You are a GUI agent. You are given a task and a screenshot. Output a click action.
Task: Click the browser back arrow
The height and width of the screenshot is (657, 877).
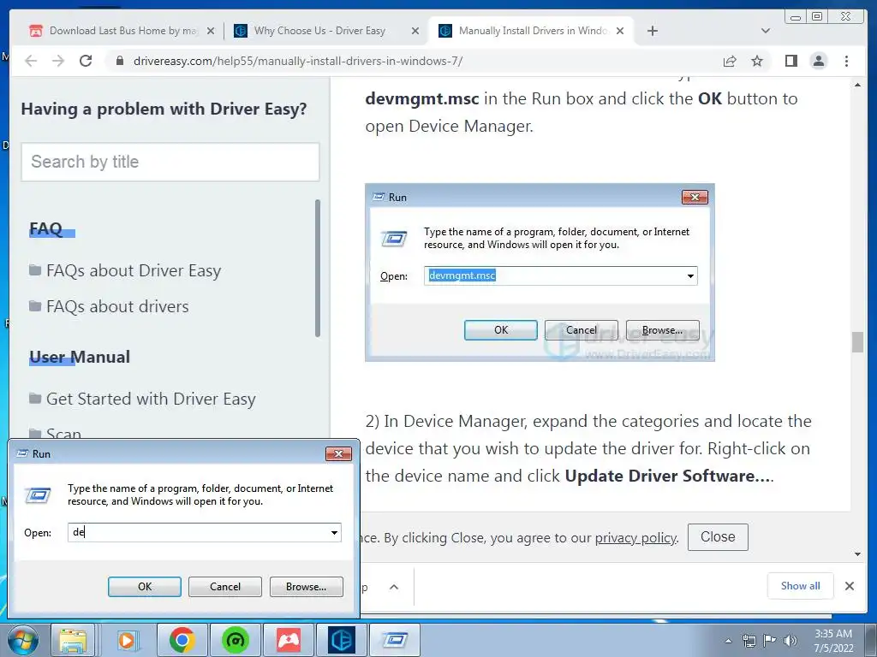(x=31, y=61)
